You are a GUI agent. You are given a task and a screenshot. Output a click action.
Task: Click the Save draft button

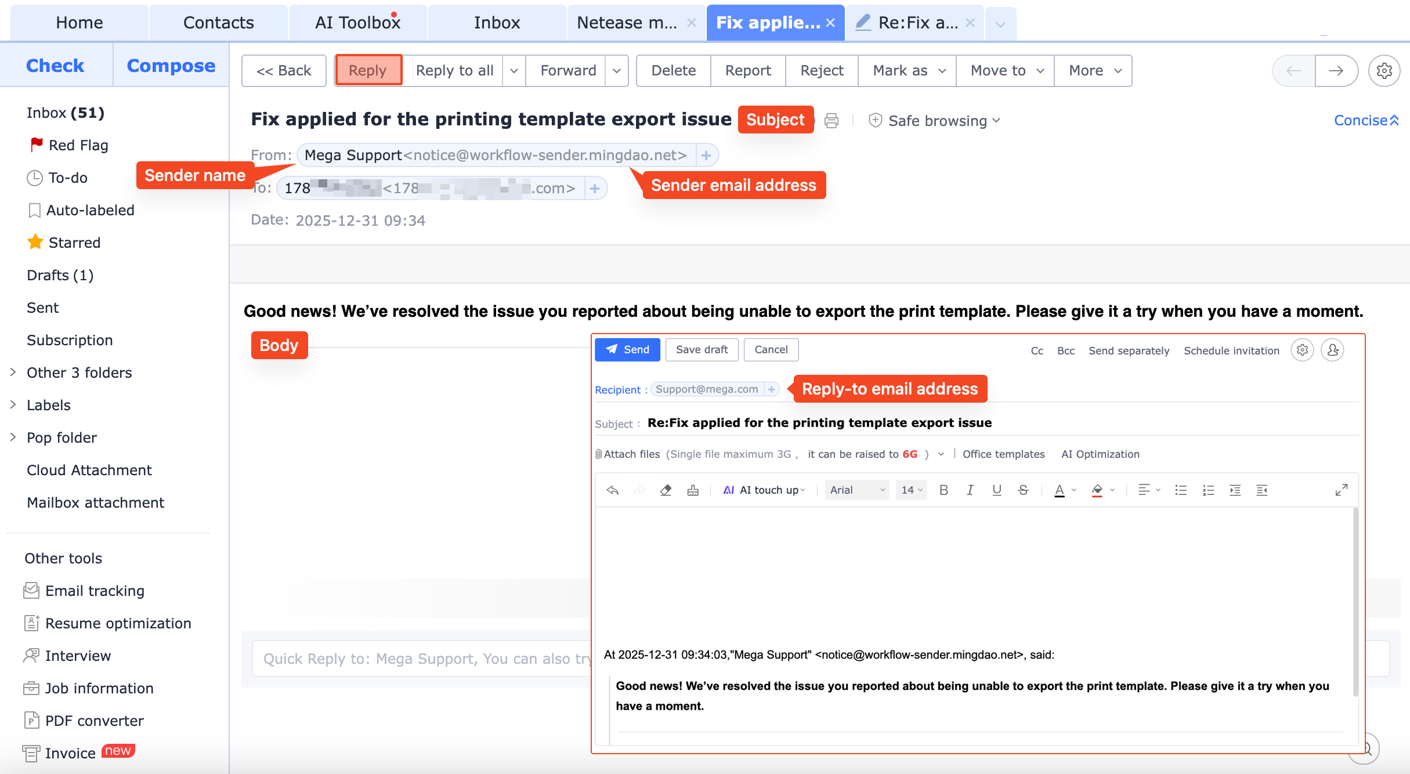coord(702,350)
